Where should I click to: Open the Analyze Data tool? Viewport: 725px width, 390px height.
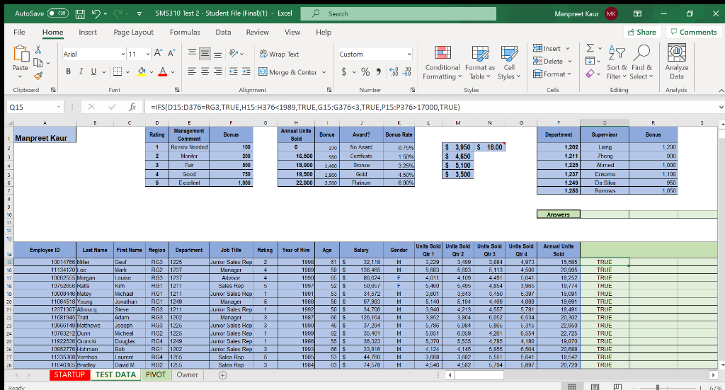click(x=676, y=62)
